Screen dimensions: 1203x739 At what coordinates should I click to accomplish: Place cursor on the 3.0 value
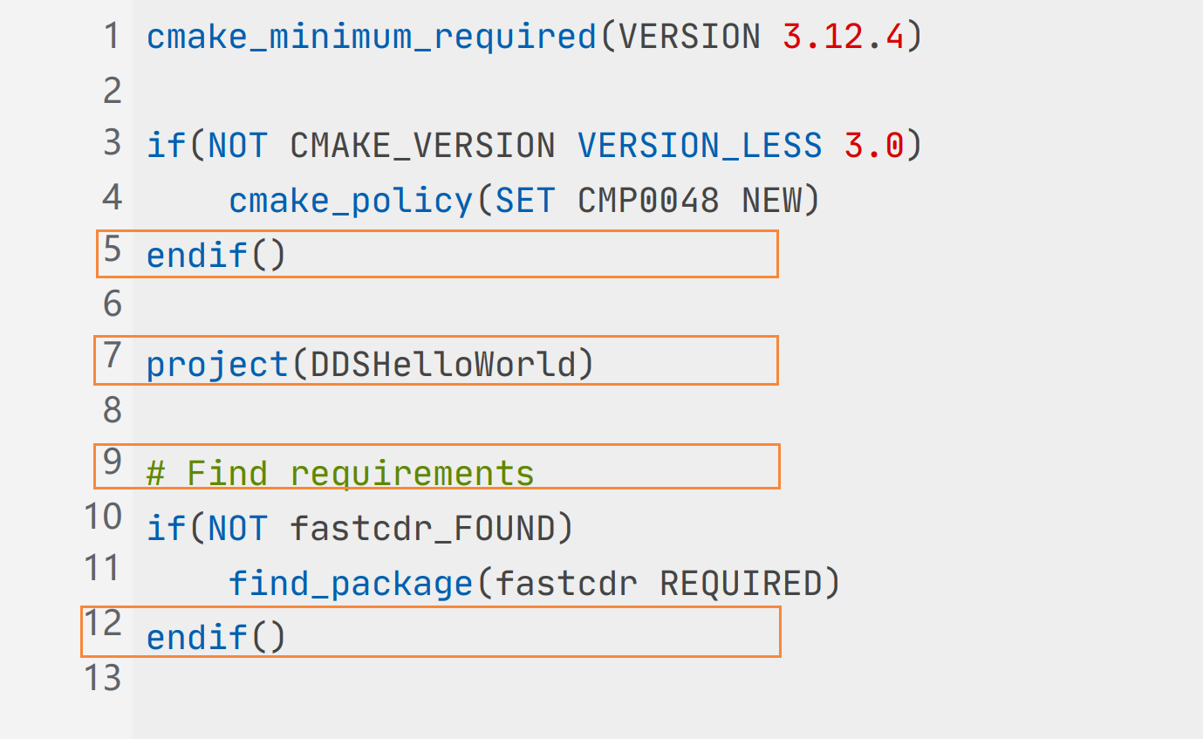click(874, 146)
